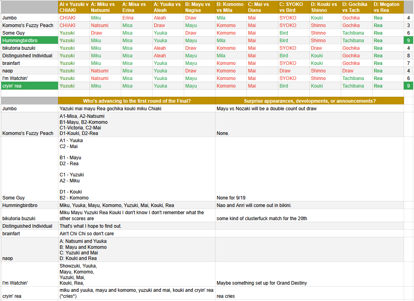The image size is (414, 301).
Task: Select the 'Who's advancing to the first round' header
Action: [x=137, y=101]
